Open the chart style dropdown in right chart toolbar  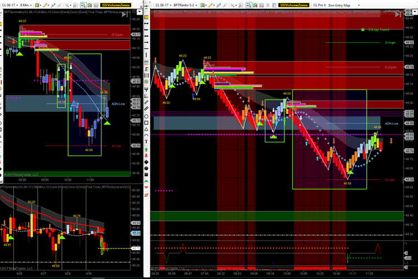click(203, 5)
